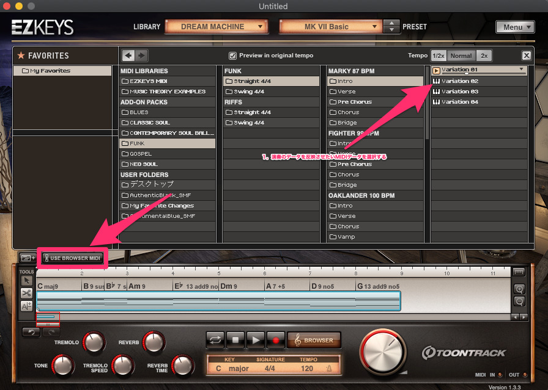This screenshot has width=548, height=390.
Task: Select Variation 03 MIDI file
Action: (x=459, y=92)
